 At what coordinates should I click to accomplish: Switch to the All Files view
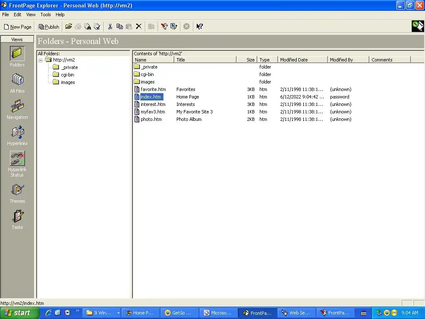[x=17, y=83]
